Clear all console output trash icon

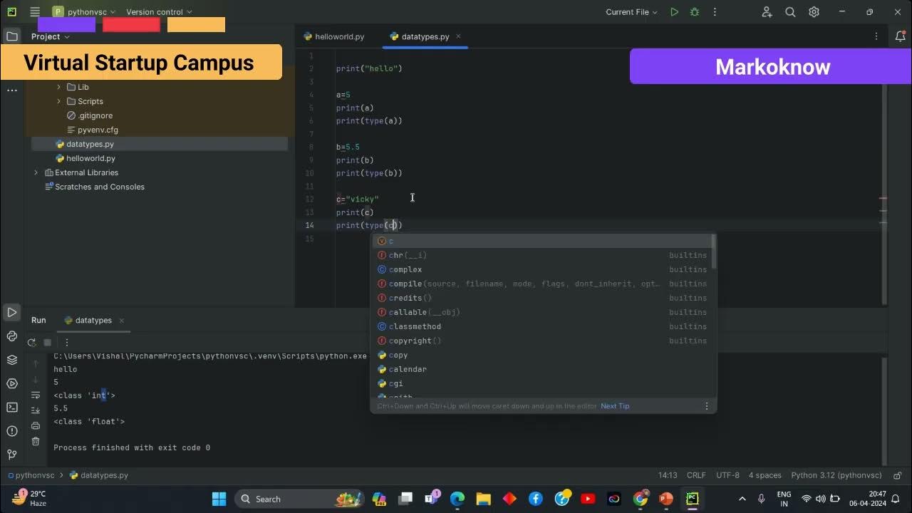click(x=36, y=442)
